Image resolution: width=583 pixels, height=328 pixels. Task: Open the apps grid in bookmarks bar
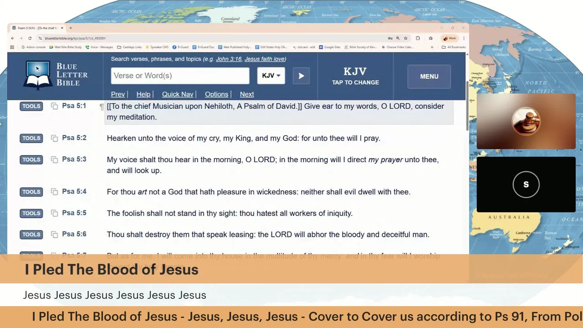tap(12, 47)
